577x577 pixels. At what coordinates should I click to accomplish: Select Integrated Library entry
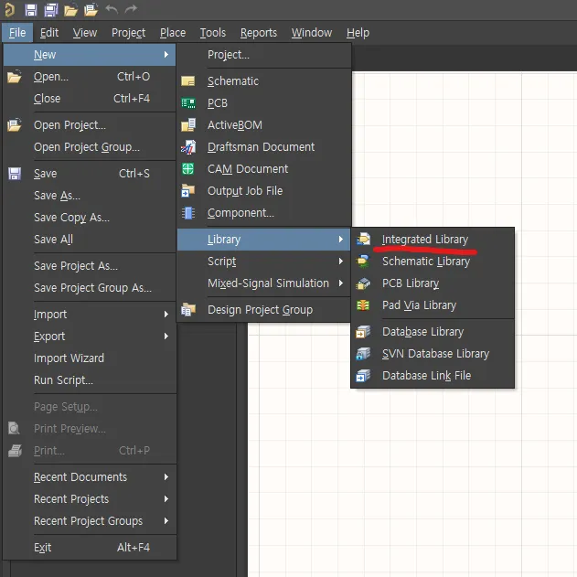tap(433, 240)
